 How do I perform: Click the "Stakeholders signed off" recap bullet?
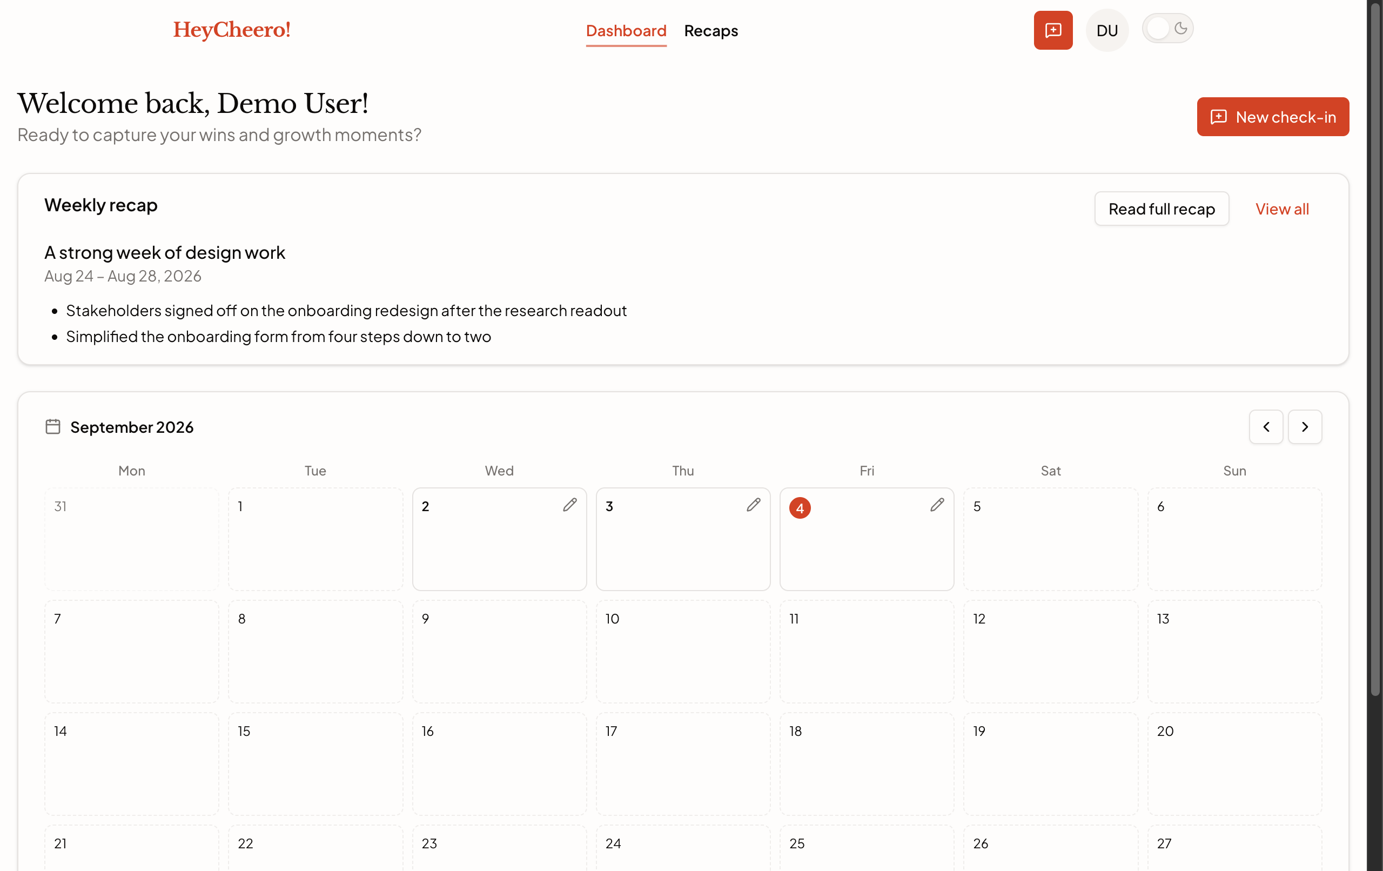(346, 311)
